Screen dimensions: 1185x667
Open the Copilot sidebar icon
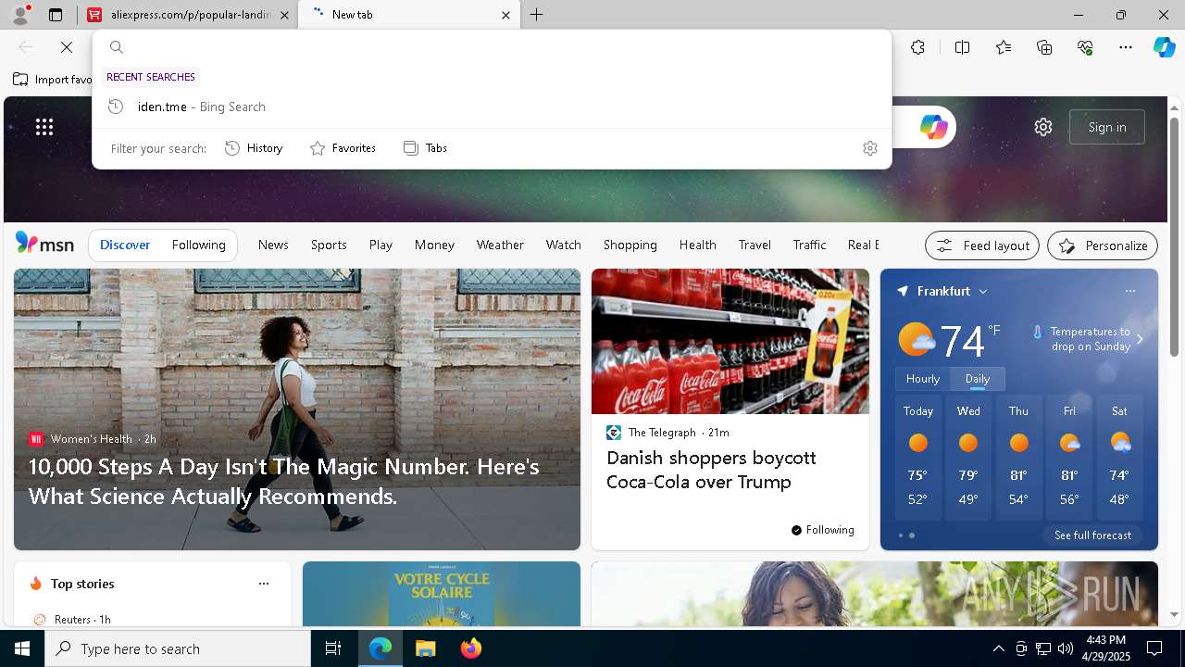pyautogui.click(x=1164, y=47)
